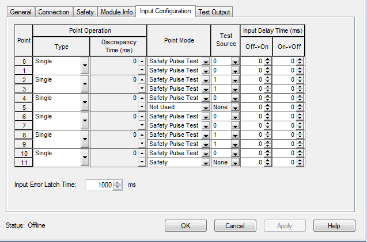Expand Type dropdown for points 0-1
Screen dimensions: 367x242
click(85, 66)
